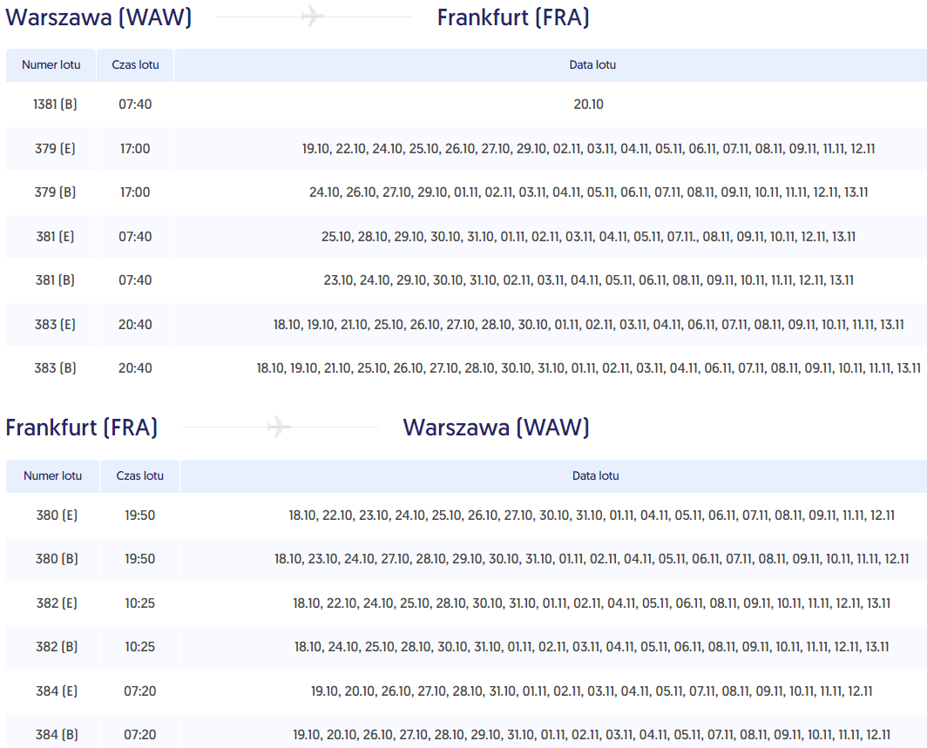Click the 17:00 time of flight 379 (E)
This screenshot has height=748, width=927.
point(135,148)
